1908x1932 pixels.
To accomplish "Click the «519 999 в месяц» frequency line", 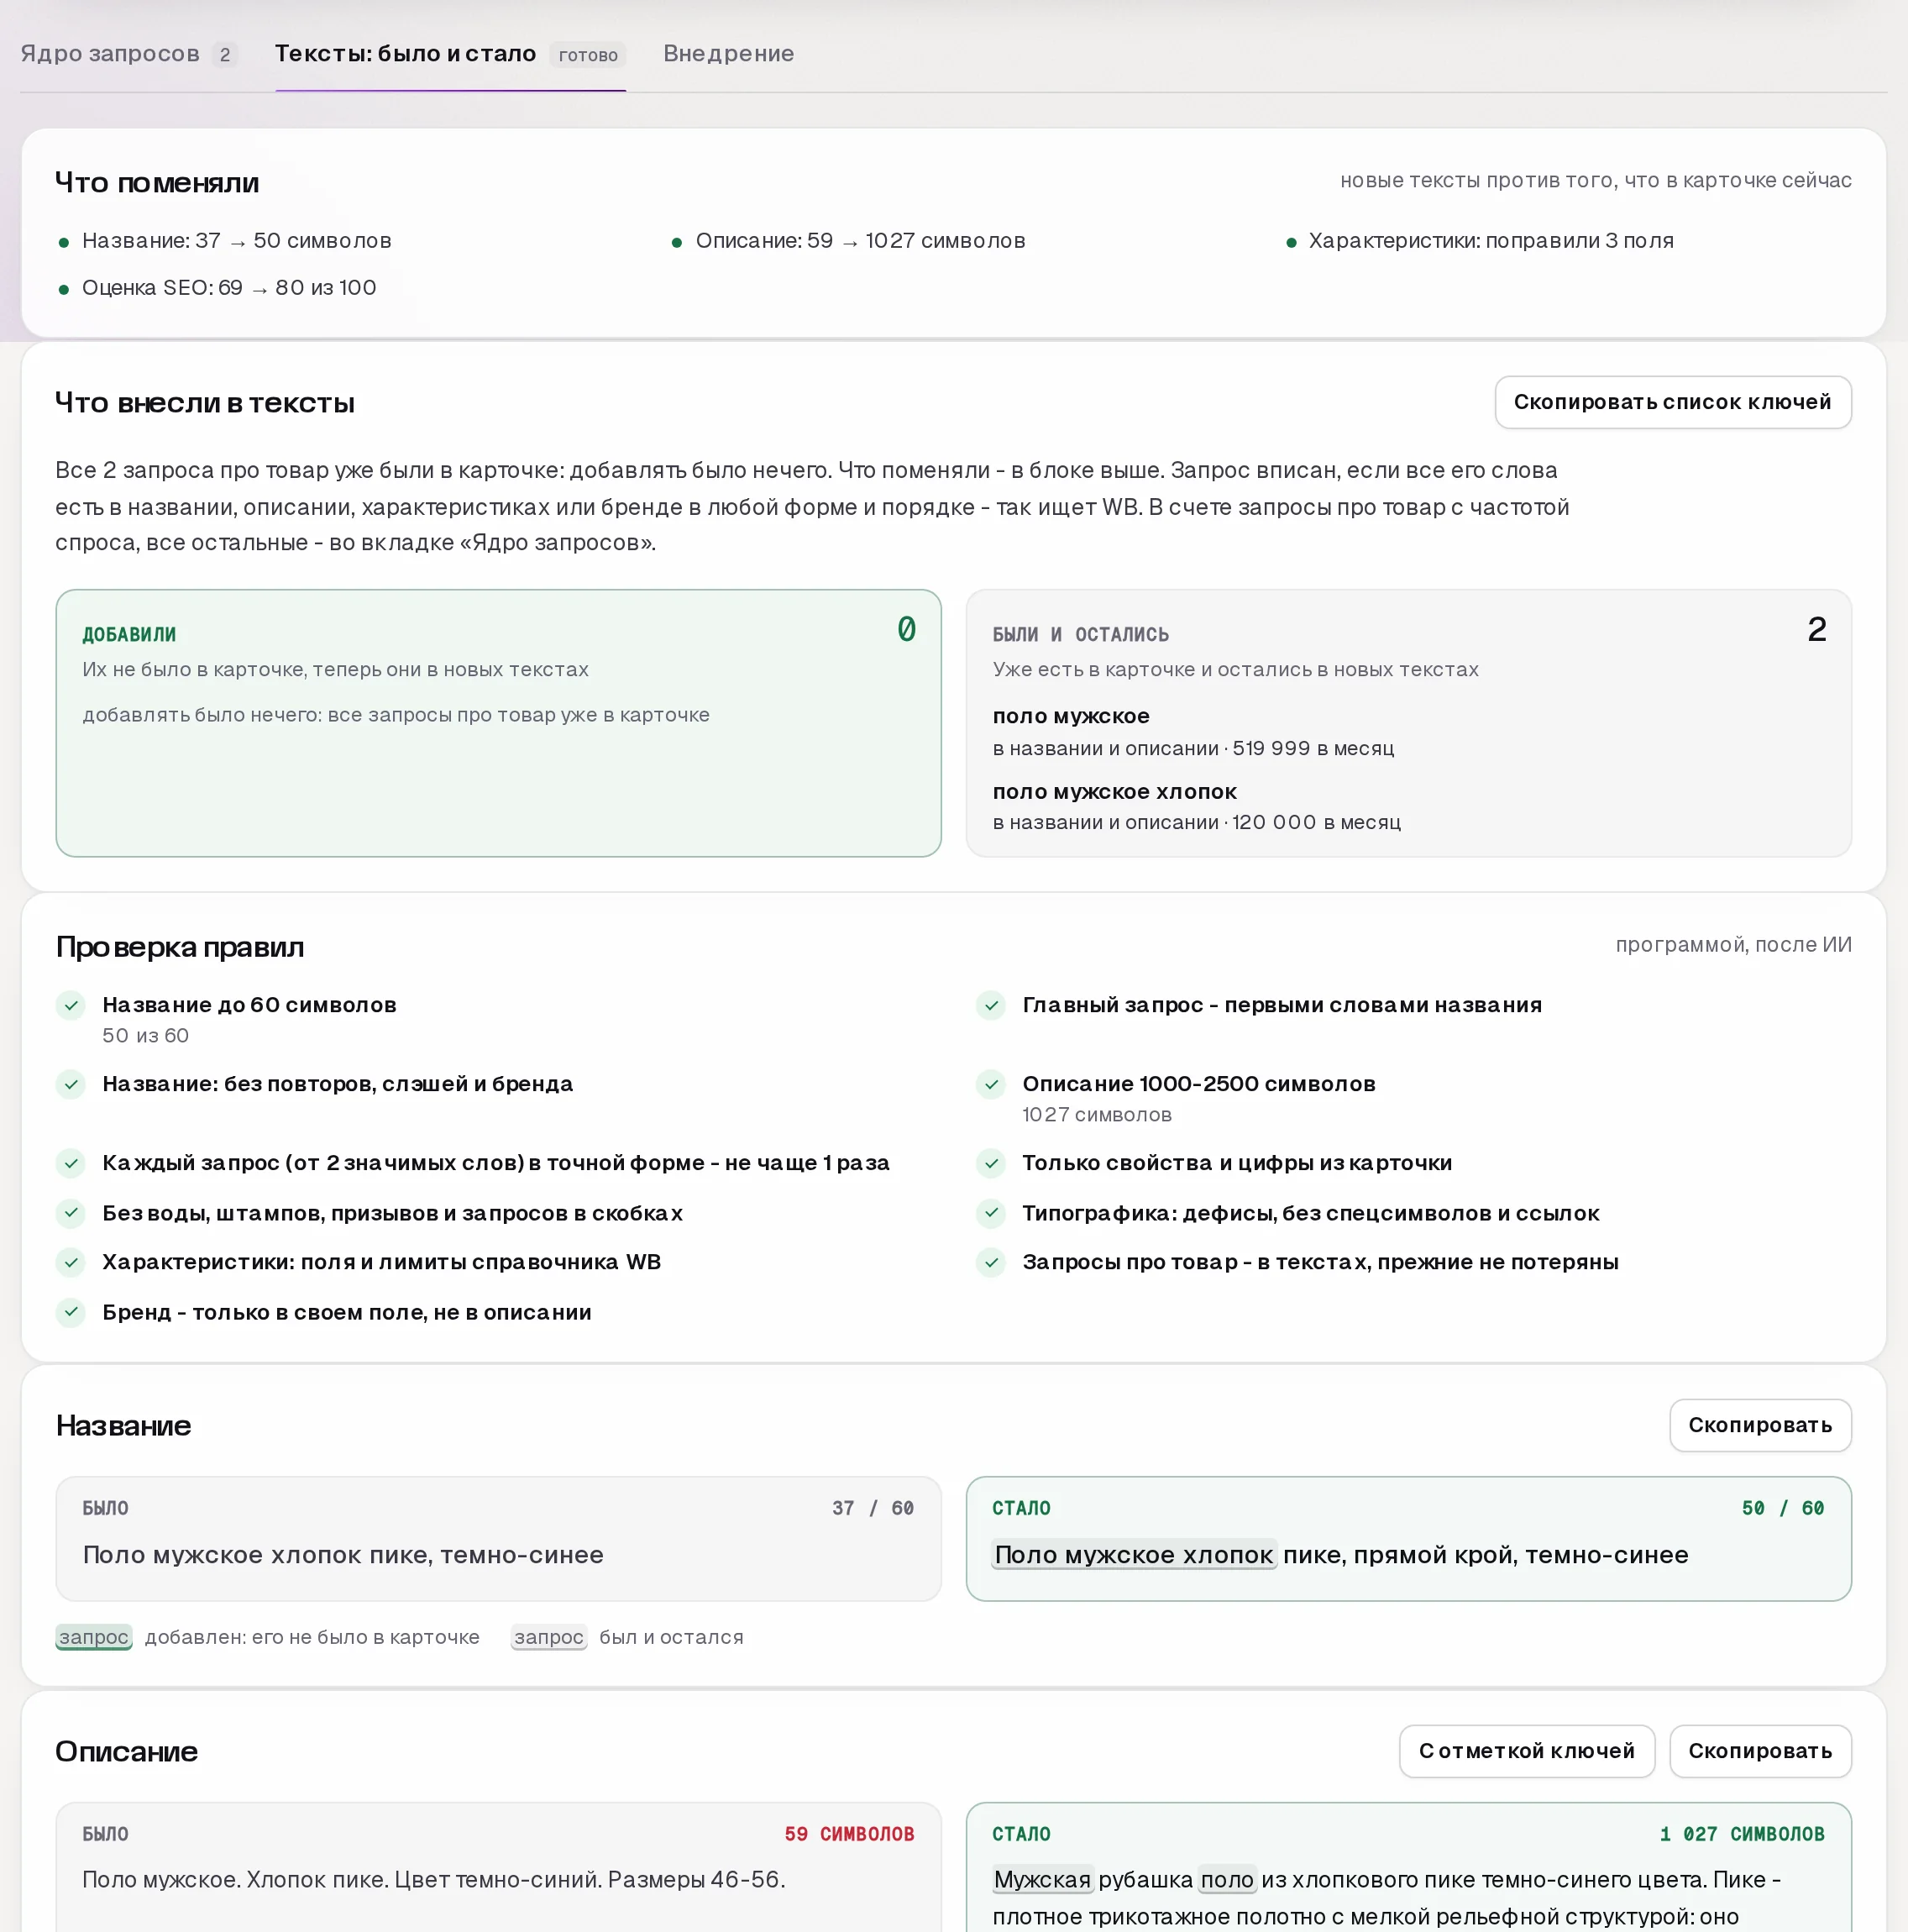I will 1193,748.
